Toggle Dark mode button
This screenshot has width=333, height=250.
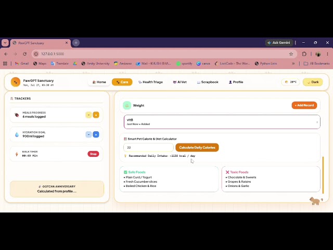coord(313,82)
